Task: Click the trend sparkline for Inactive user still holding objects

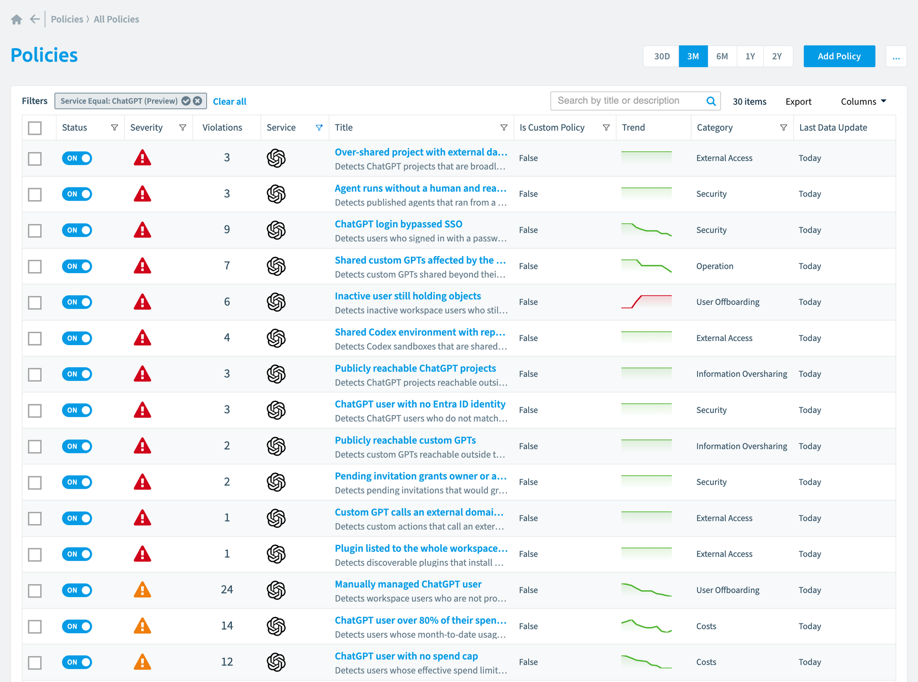Action: [646, 302]
